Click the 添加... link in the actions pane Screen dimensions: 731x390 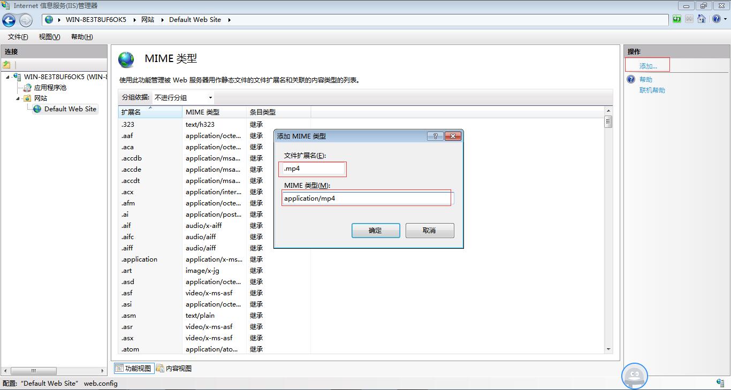coord(648,65)
